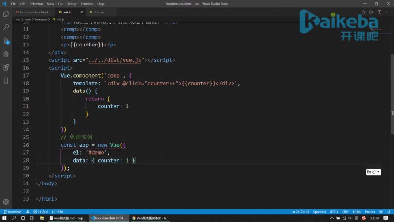Open File Explorer from the taskbar
394x222 pixels.
pyautogui.click(x=42, y=218)
